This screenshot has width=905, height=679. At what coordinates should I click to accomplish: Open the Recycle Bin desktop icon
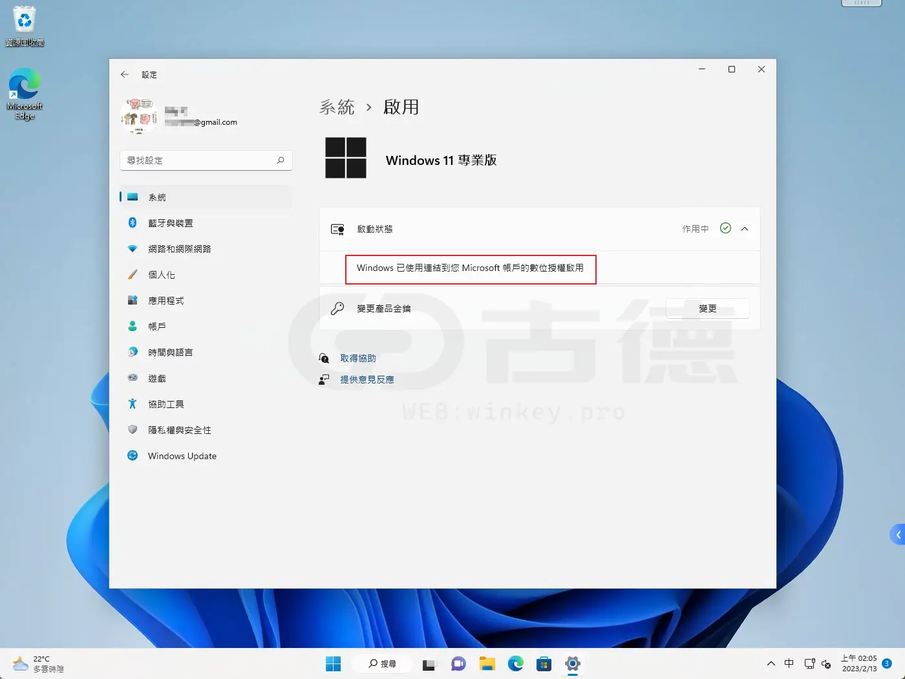tap(25, 27)
